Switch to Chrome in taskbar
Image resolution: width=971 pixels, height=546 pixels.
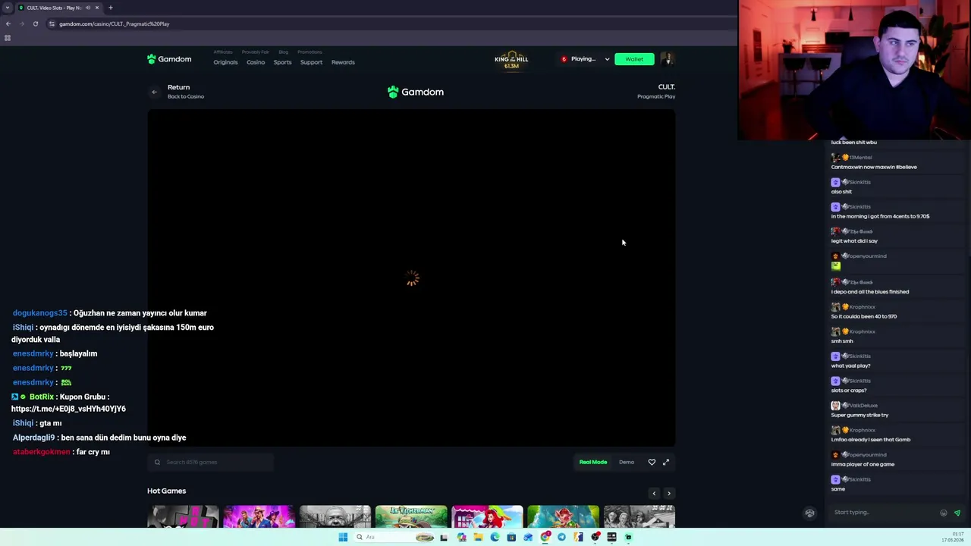(545, 537)
